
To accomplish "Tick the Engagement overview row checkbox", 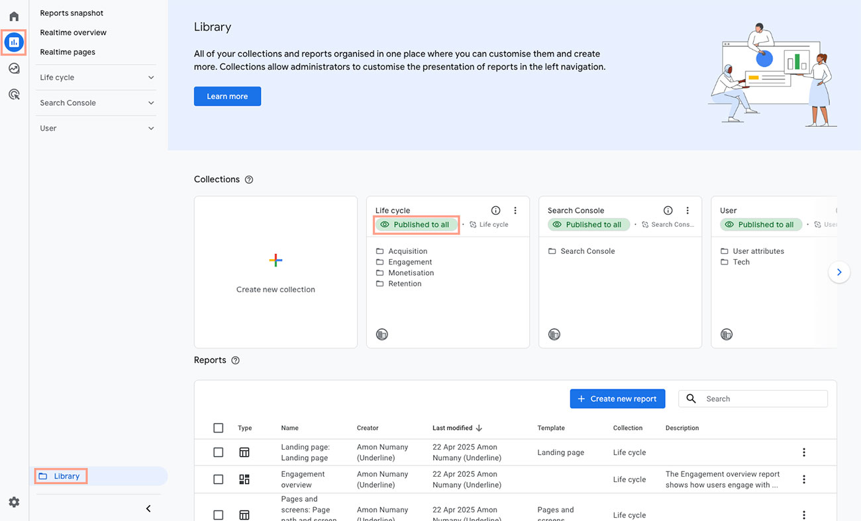I will click(219, 479).
